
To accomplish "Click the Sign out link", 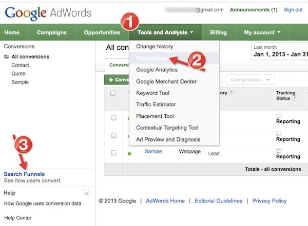I will pyautogui.click(x=293, y=10).
